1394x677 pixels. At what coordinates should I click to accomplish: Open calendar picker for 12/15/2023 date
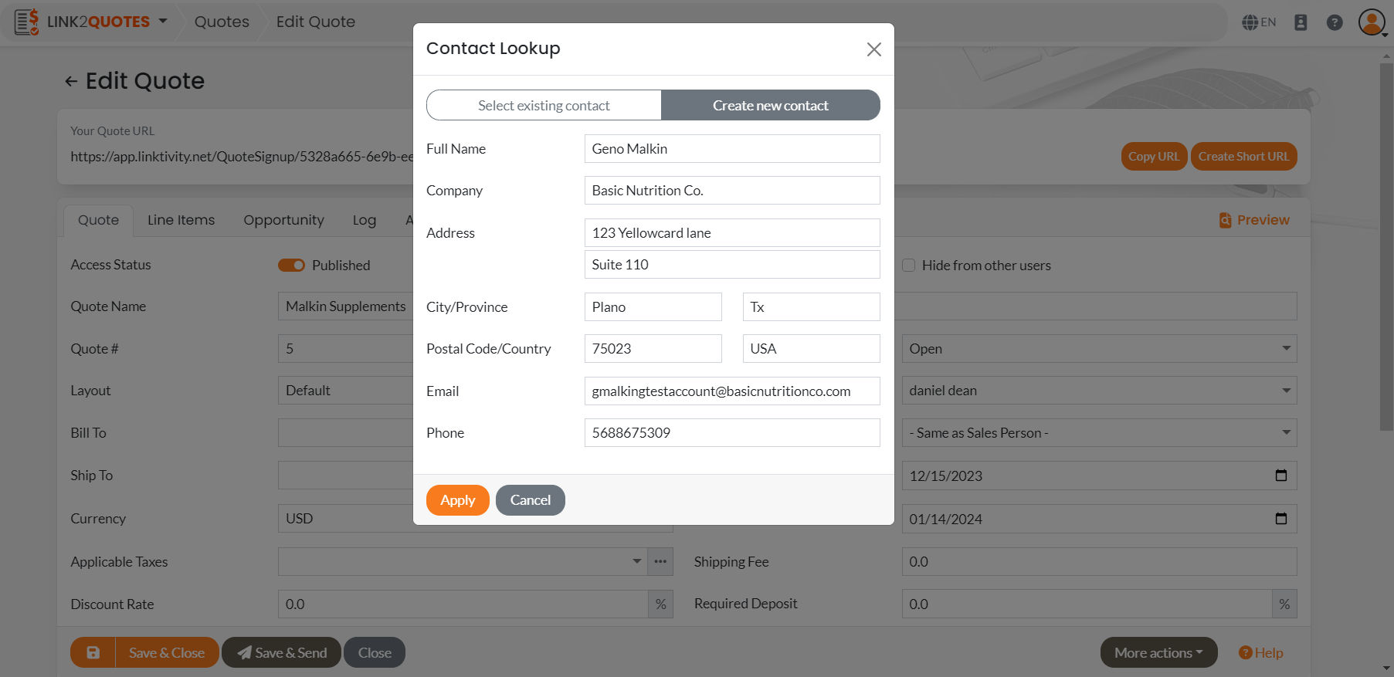(1281, 476)
